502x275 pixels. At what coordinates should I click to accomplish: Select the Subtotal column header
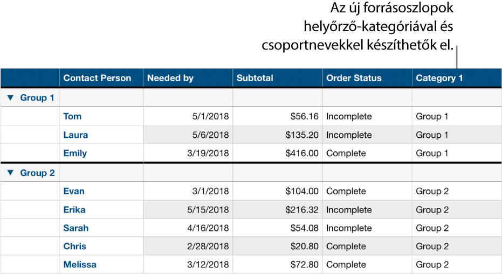[x=255, y=78]
